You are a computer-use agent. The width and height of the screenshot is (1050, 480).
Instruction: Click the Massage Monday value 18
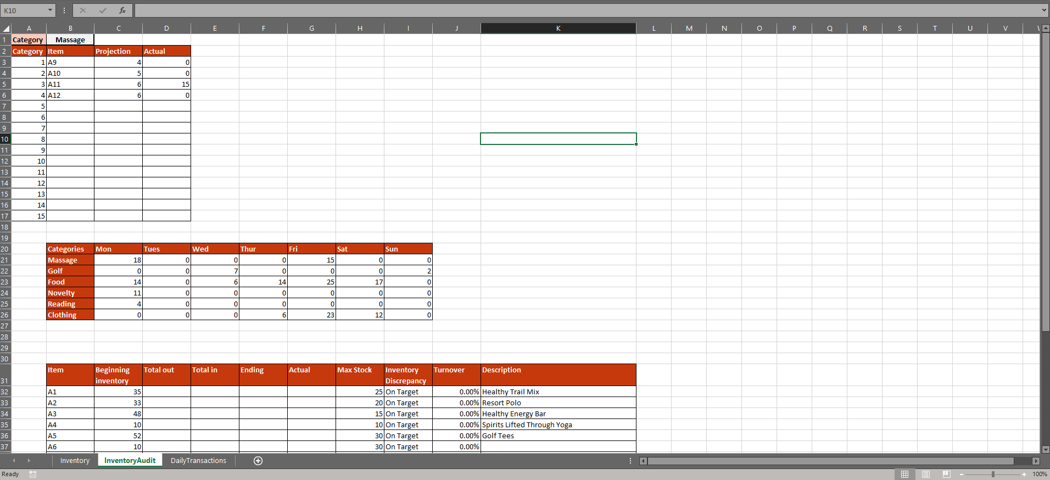[118, 260]
